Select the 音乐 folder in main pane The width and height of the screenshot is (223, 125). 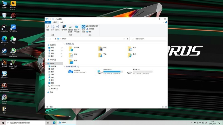[x=132, y=55]
